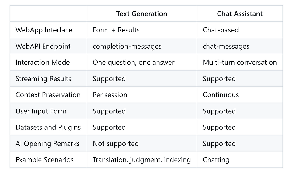Click the 'Not supported' cell
The image size is (292, 172).
coord(116,144)
